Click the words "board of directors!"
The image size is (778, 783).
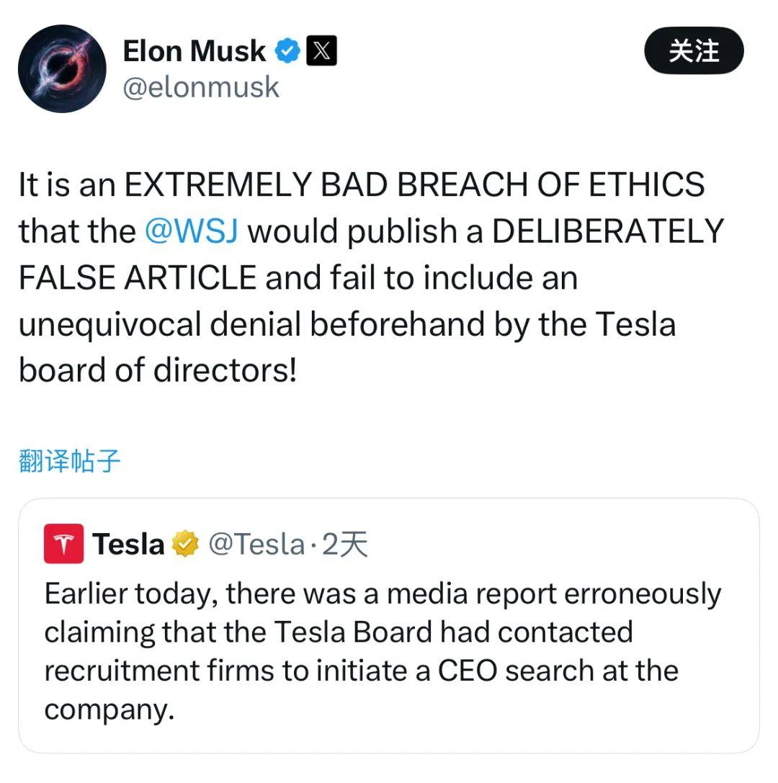coord(157,370)
